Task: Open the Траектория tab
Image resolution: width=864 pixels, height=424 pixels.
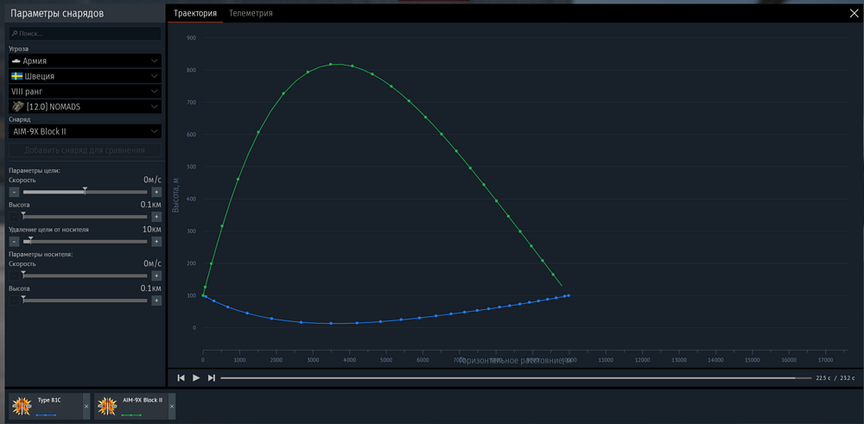Action: click(x=195, y=13)
